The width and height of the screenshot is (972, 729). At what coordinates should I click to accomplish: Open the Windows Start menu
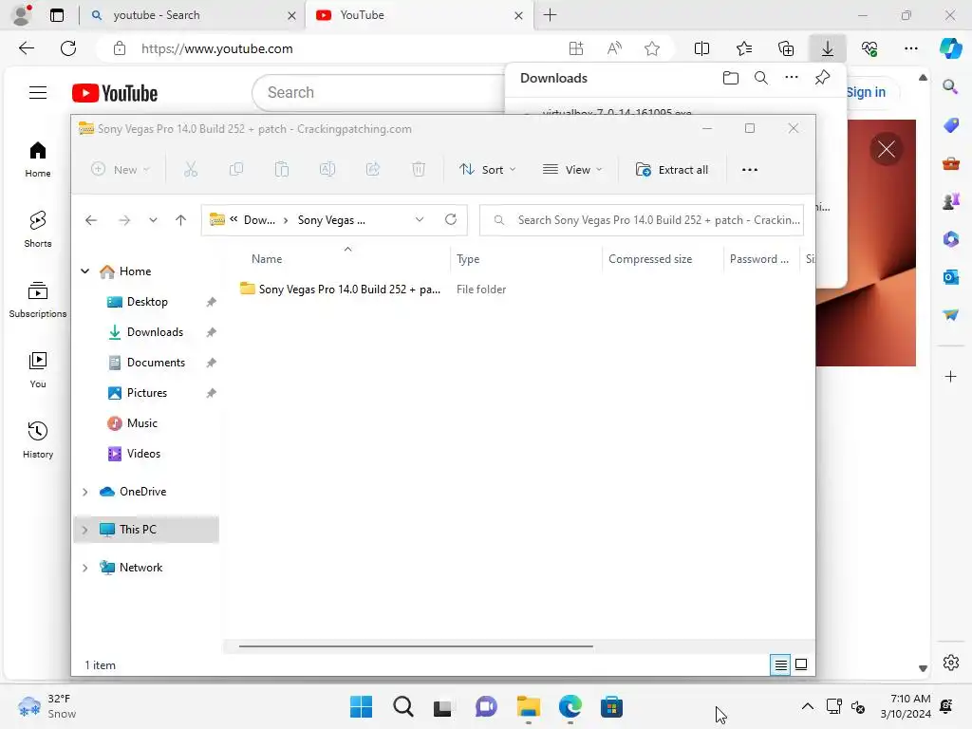pyautogui.click(x=361, y=706)
